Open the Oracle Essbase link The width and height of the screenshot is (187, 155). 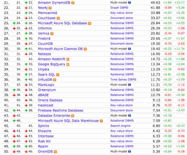pyautogui.click(x=50, y=100)
